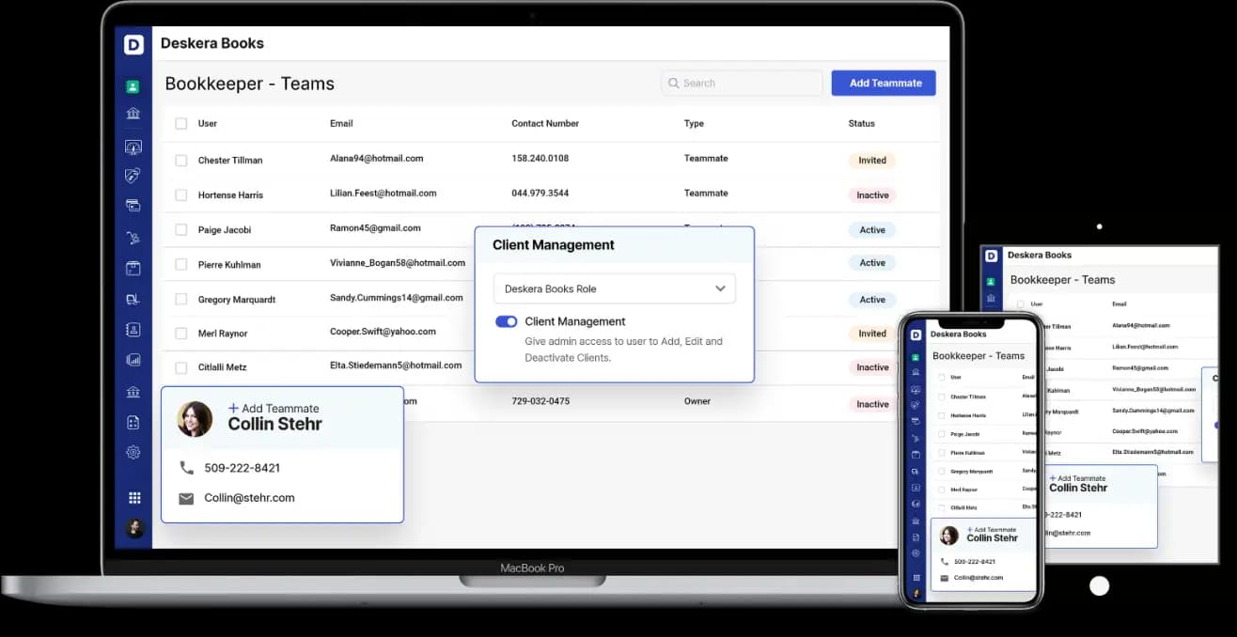Sort by the Email column header
The width and height of the screenshot is (1237, 637).
click(341, 123)
